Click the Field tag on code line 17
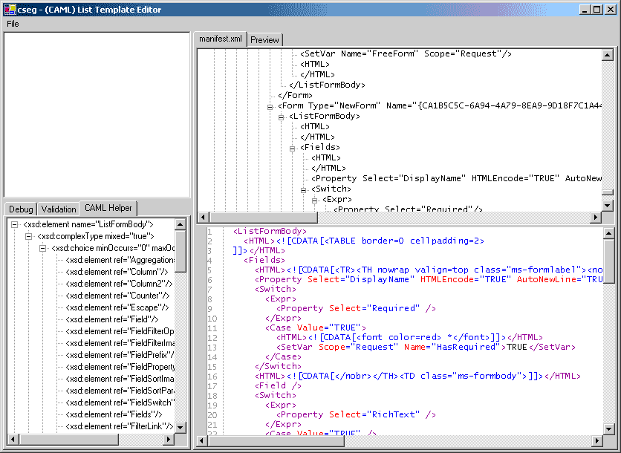The height and width of the screenshot is (453, 621). click(278, 385)
